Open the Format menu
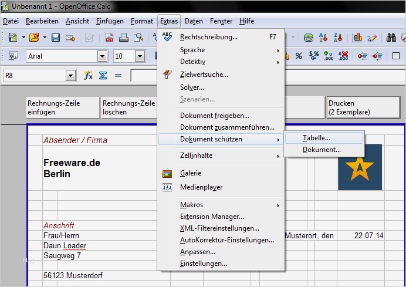This screenshot has height=287, width=406. pos(142,21)
